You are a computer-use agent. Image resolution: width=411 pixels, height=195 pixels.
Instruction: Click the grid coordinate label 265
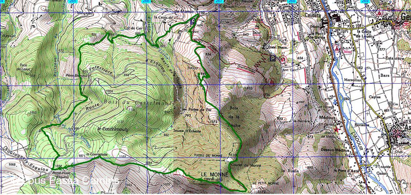73,2
